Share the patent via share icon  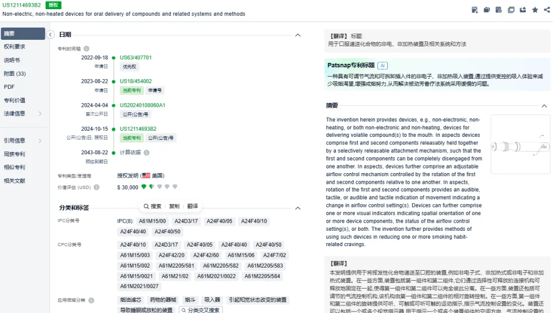pos(547,10)
